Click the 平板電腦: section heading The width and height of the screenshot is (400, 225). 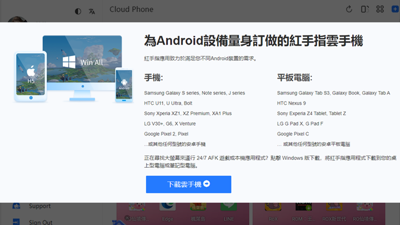[294, 78]
